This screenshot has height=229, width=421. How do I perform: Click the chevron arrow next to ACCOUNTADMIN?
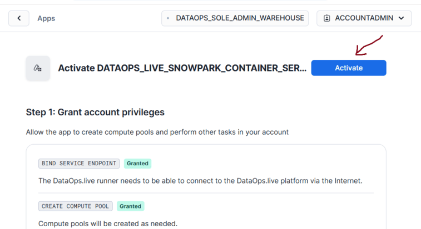(x=401, y=18)
